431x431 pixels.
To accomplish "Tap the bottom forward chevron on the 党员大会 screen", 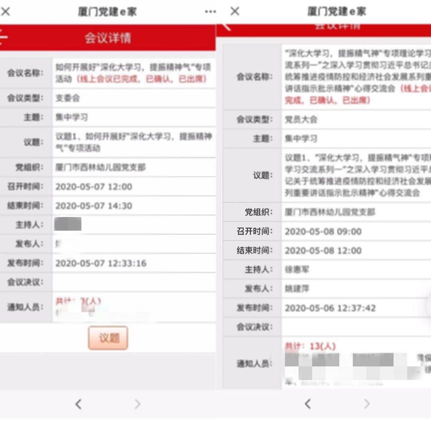I will pyautogui.click(x=367, y=404).
